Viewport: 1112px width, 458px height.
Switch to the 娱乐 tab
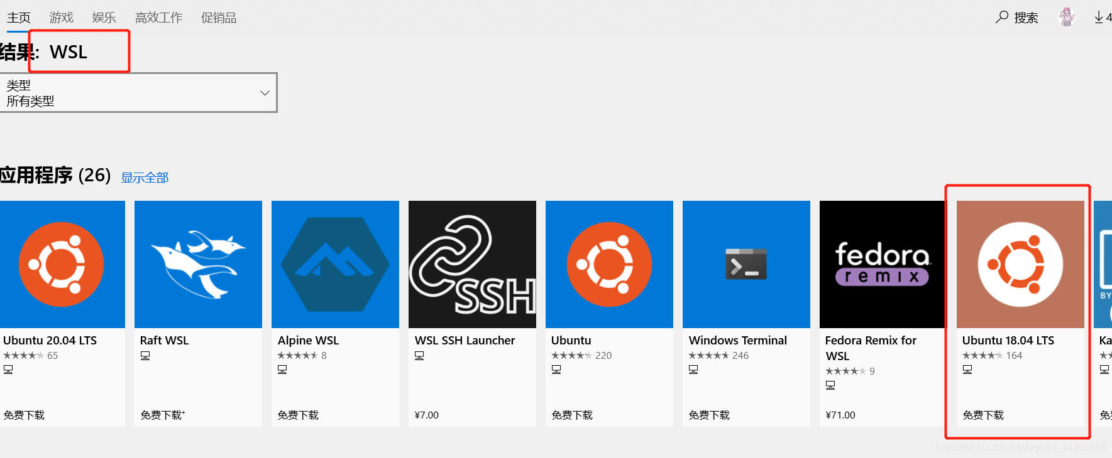pos(104,18)
